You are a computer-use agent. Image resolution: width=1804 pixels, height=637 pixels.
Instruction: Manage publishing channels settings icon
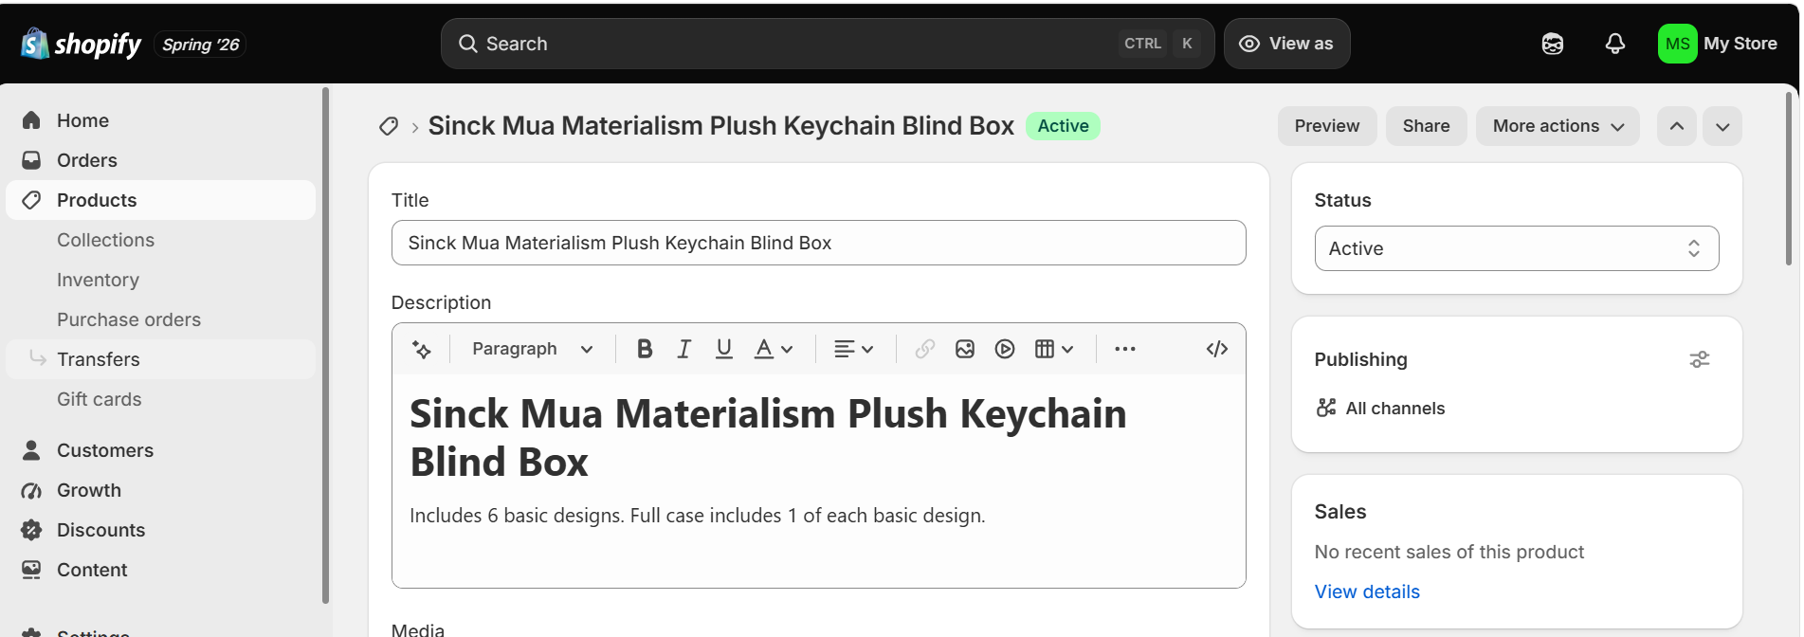(1700, 359)
